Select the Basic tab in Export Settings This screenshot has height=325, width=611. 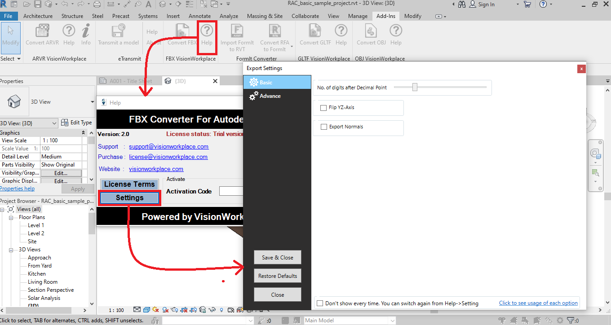[277, 83]
